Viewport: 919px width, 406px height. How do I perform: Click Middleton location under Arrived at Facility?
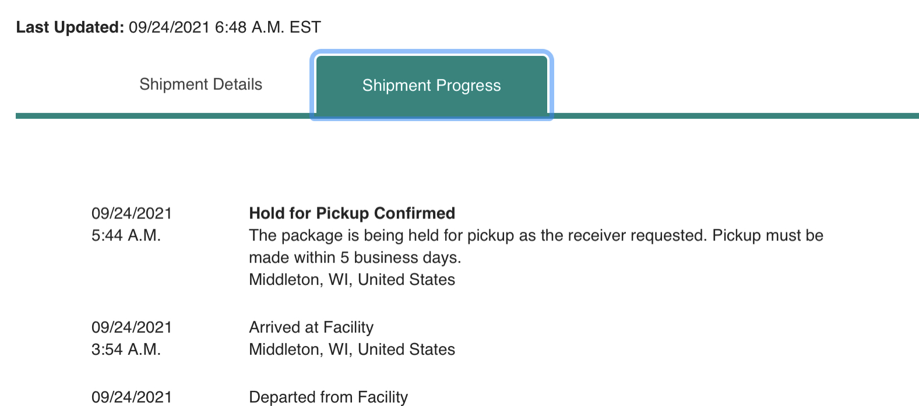click(x=352, y=349)
